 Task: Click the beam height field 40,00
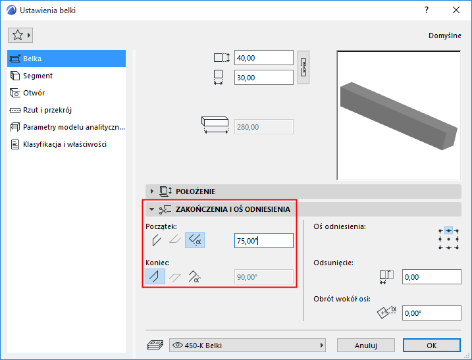click(x=264, y=58)
